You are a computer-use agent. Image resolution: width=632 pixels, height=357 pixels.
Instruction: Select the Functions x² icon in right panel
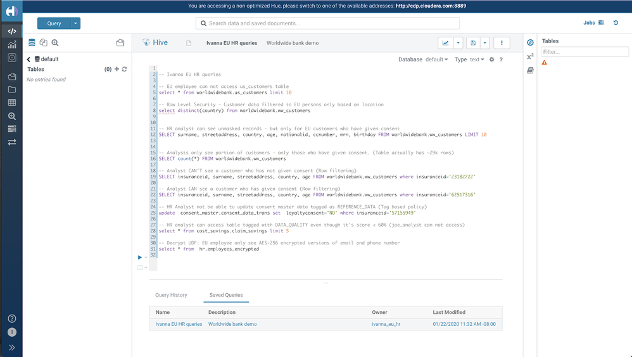point(530,56)
